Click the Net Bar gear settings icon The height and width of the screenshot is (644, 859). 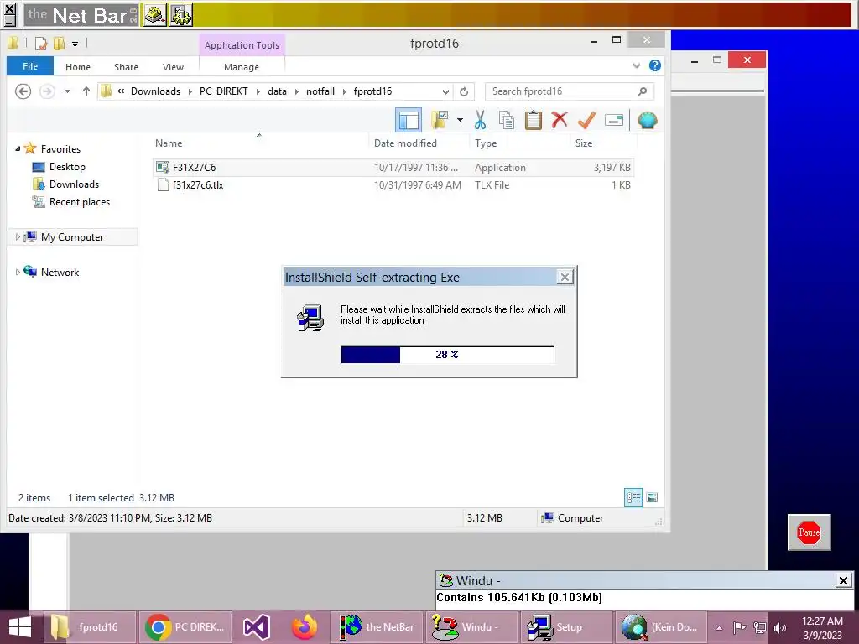181,15
